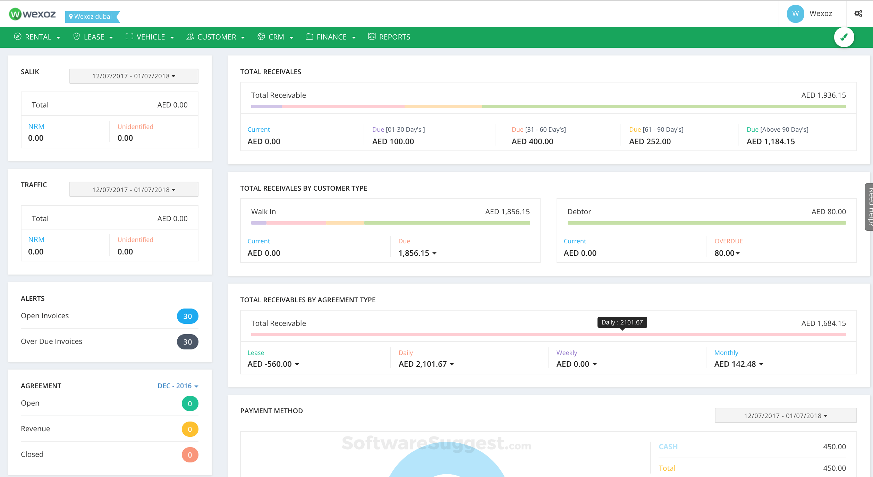Image resolution: width=873 pixels, height=477 pixels.
Task: Click the settings gear icon
Action: point(858,13)
